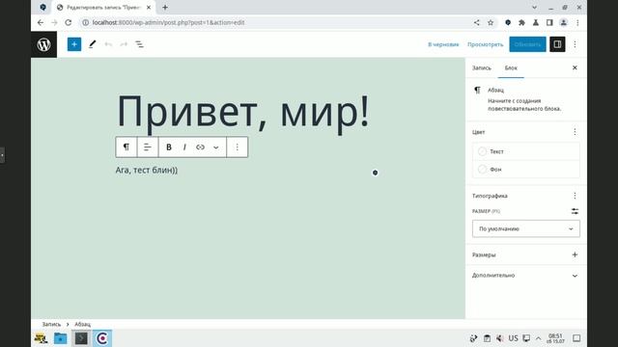Click the taskbar clock showing 08:51
618x347 pixels.
555,338
